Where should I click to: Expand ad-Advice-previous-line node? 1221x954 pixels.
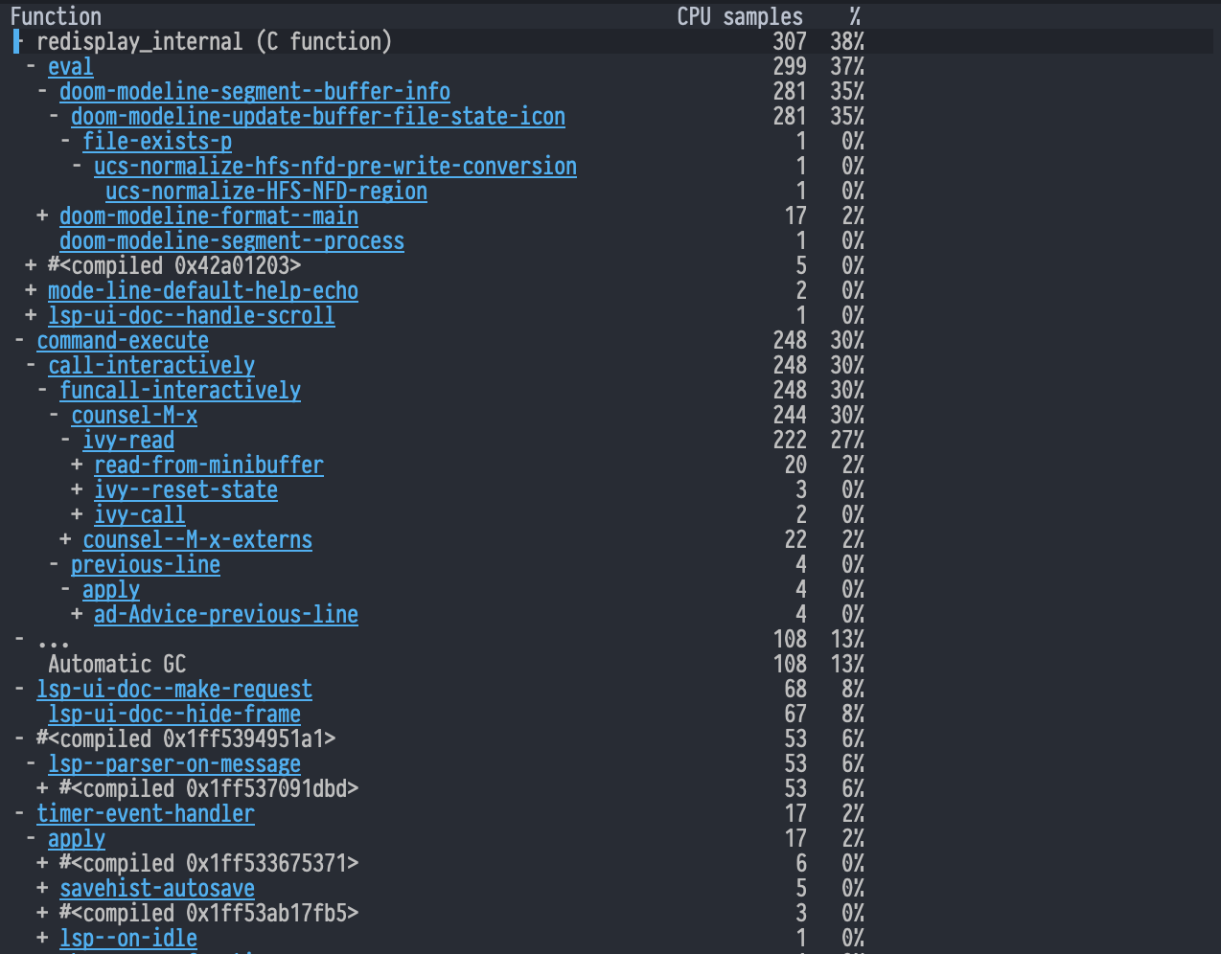click(x=77, y=614)
